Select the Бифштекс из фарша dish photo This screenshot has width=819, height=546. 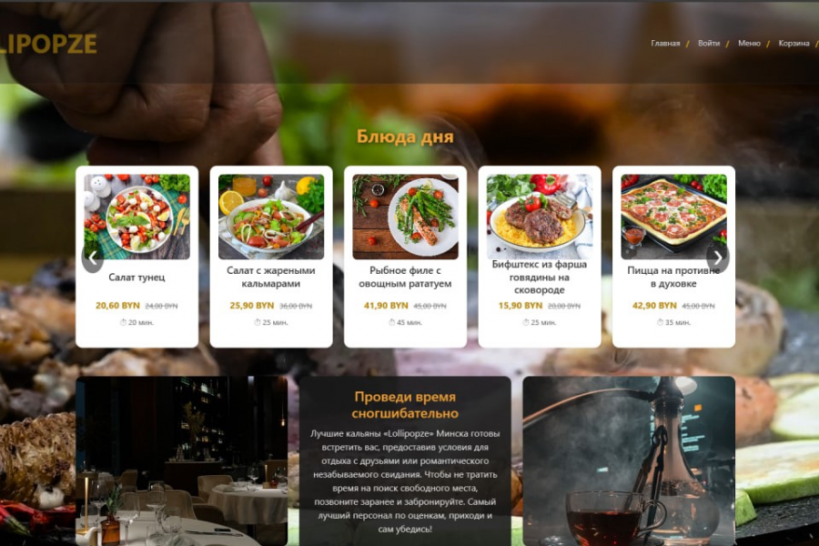pos(540,217)
